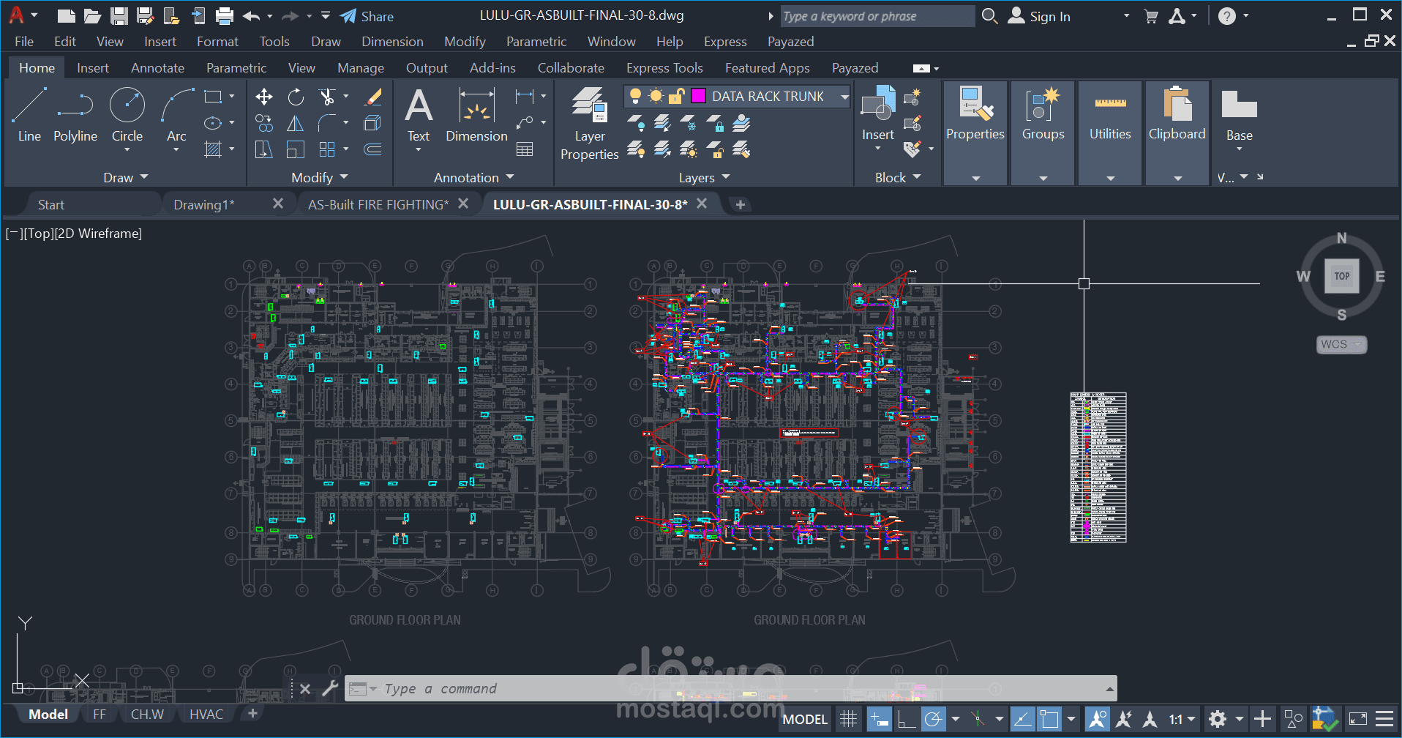
Task: Toggle ortho mode in the status bar
Action: point(907,718)
